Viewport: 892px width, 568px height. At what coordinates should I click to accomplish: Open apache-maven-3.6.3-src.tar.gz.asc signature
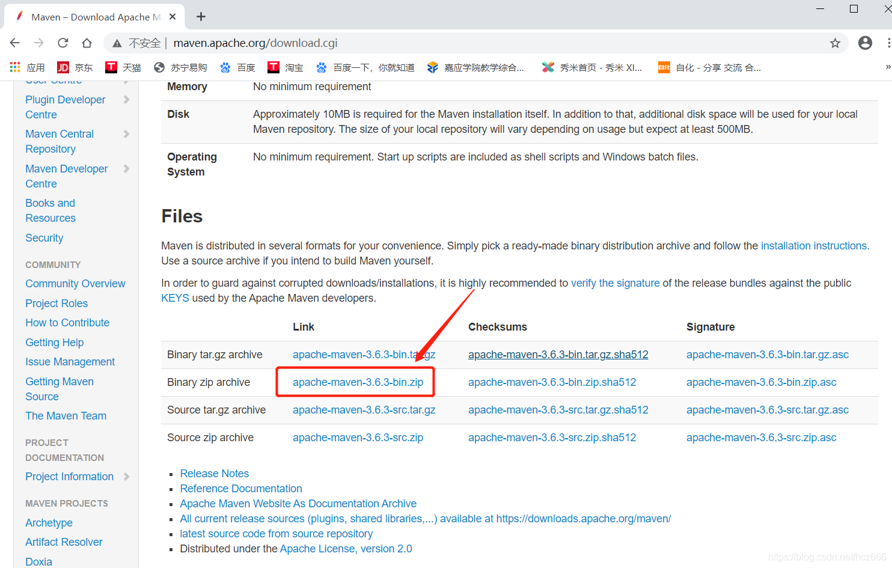768,410
